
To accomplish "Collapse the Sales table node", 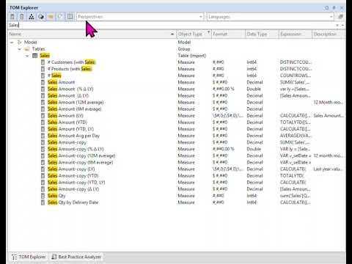I will pos(27,56).
